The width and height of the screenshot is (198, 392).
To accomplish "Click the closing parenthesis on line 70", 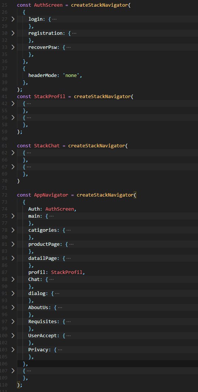I will (x=18, y=181).
